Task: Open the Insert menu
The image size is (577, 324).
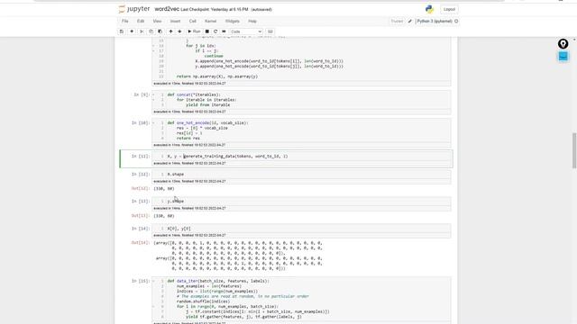Action: pos(175,22)
